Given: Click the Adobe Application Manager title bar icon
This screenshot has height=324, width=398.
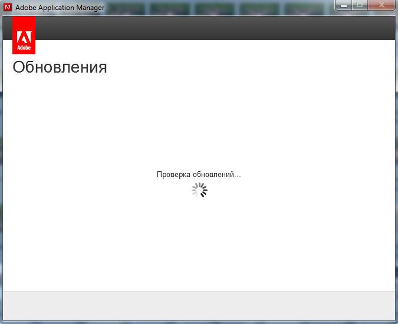Looking at the screenshot, I should [8, 7].
